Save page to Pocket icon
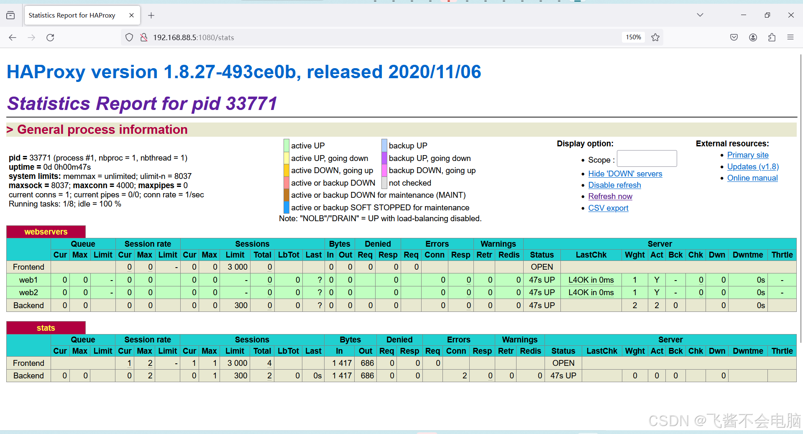 point(734,38)
